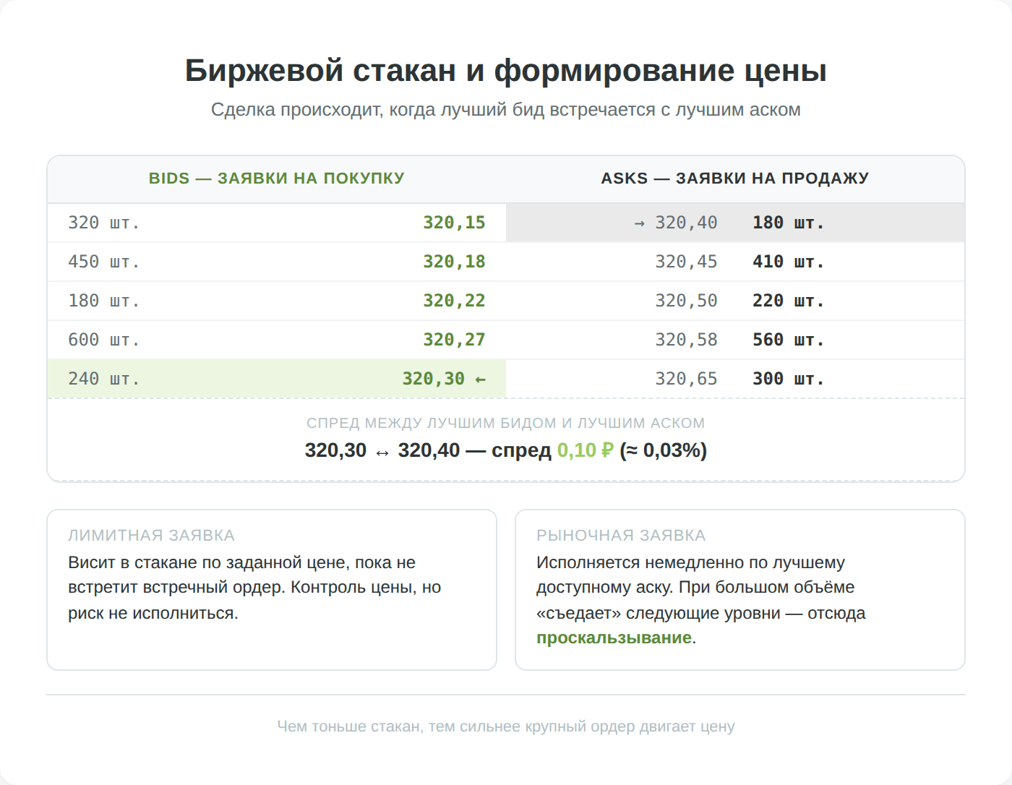This screenshot has width=1012, height=785.
Task: Click the "ЛИМИТНАЯ ЗАЯВКА" card heading
Action: [151, 536]
